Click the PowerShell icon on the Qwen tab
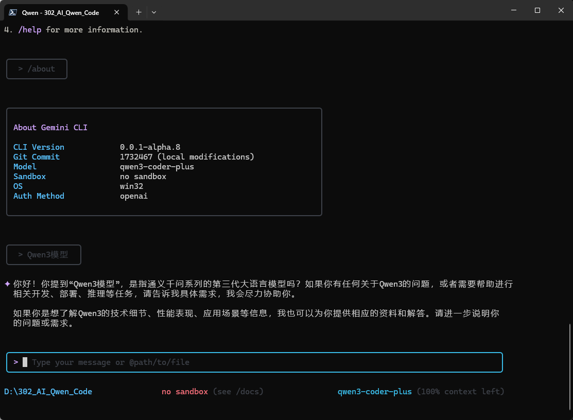The width and height of the screenshot is (573, 420). (x=13, y=12)
